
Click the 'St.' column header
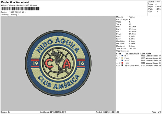[127, 54]
